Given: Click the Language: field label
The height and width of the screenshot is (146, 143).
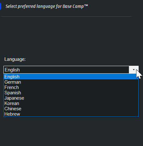Looking at the screenshot, I should coord(15,59).
